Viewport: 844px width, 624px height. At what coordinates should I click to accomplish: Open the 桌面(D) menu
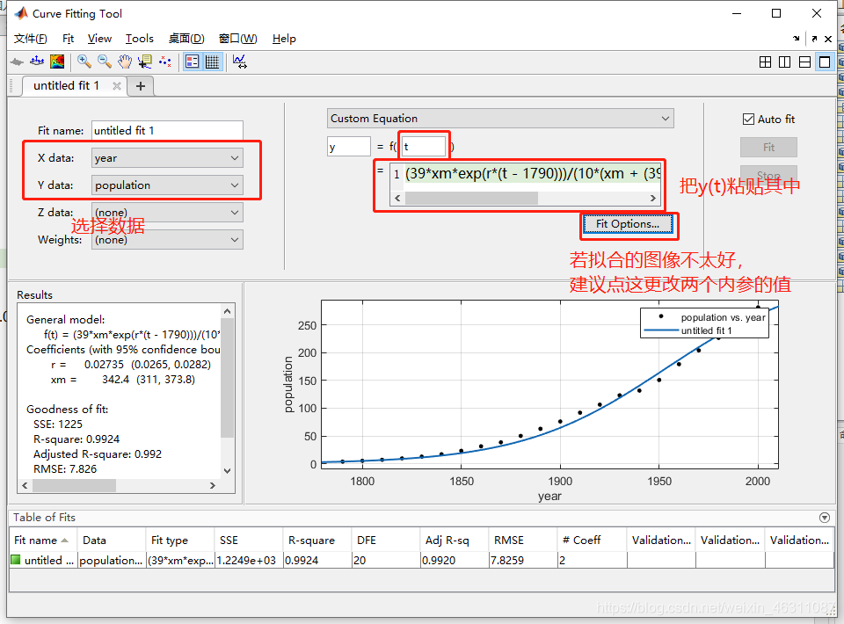(x=186, y=39)
